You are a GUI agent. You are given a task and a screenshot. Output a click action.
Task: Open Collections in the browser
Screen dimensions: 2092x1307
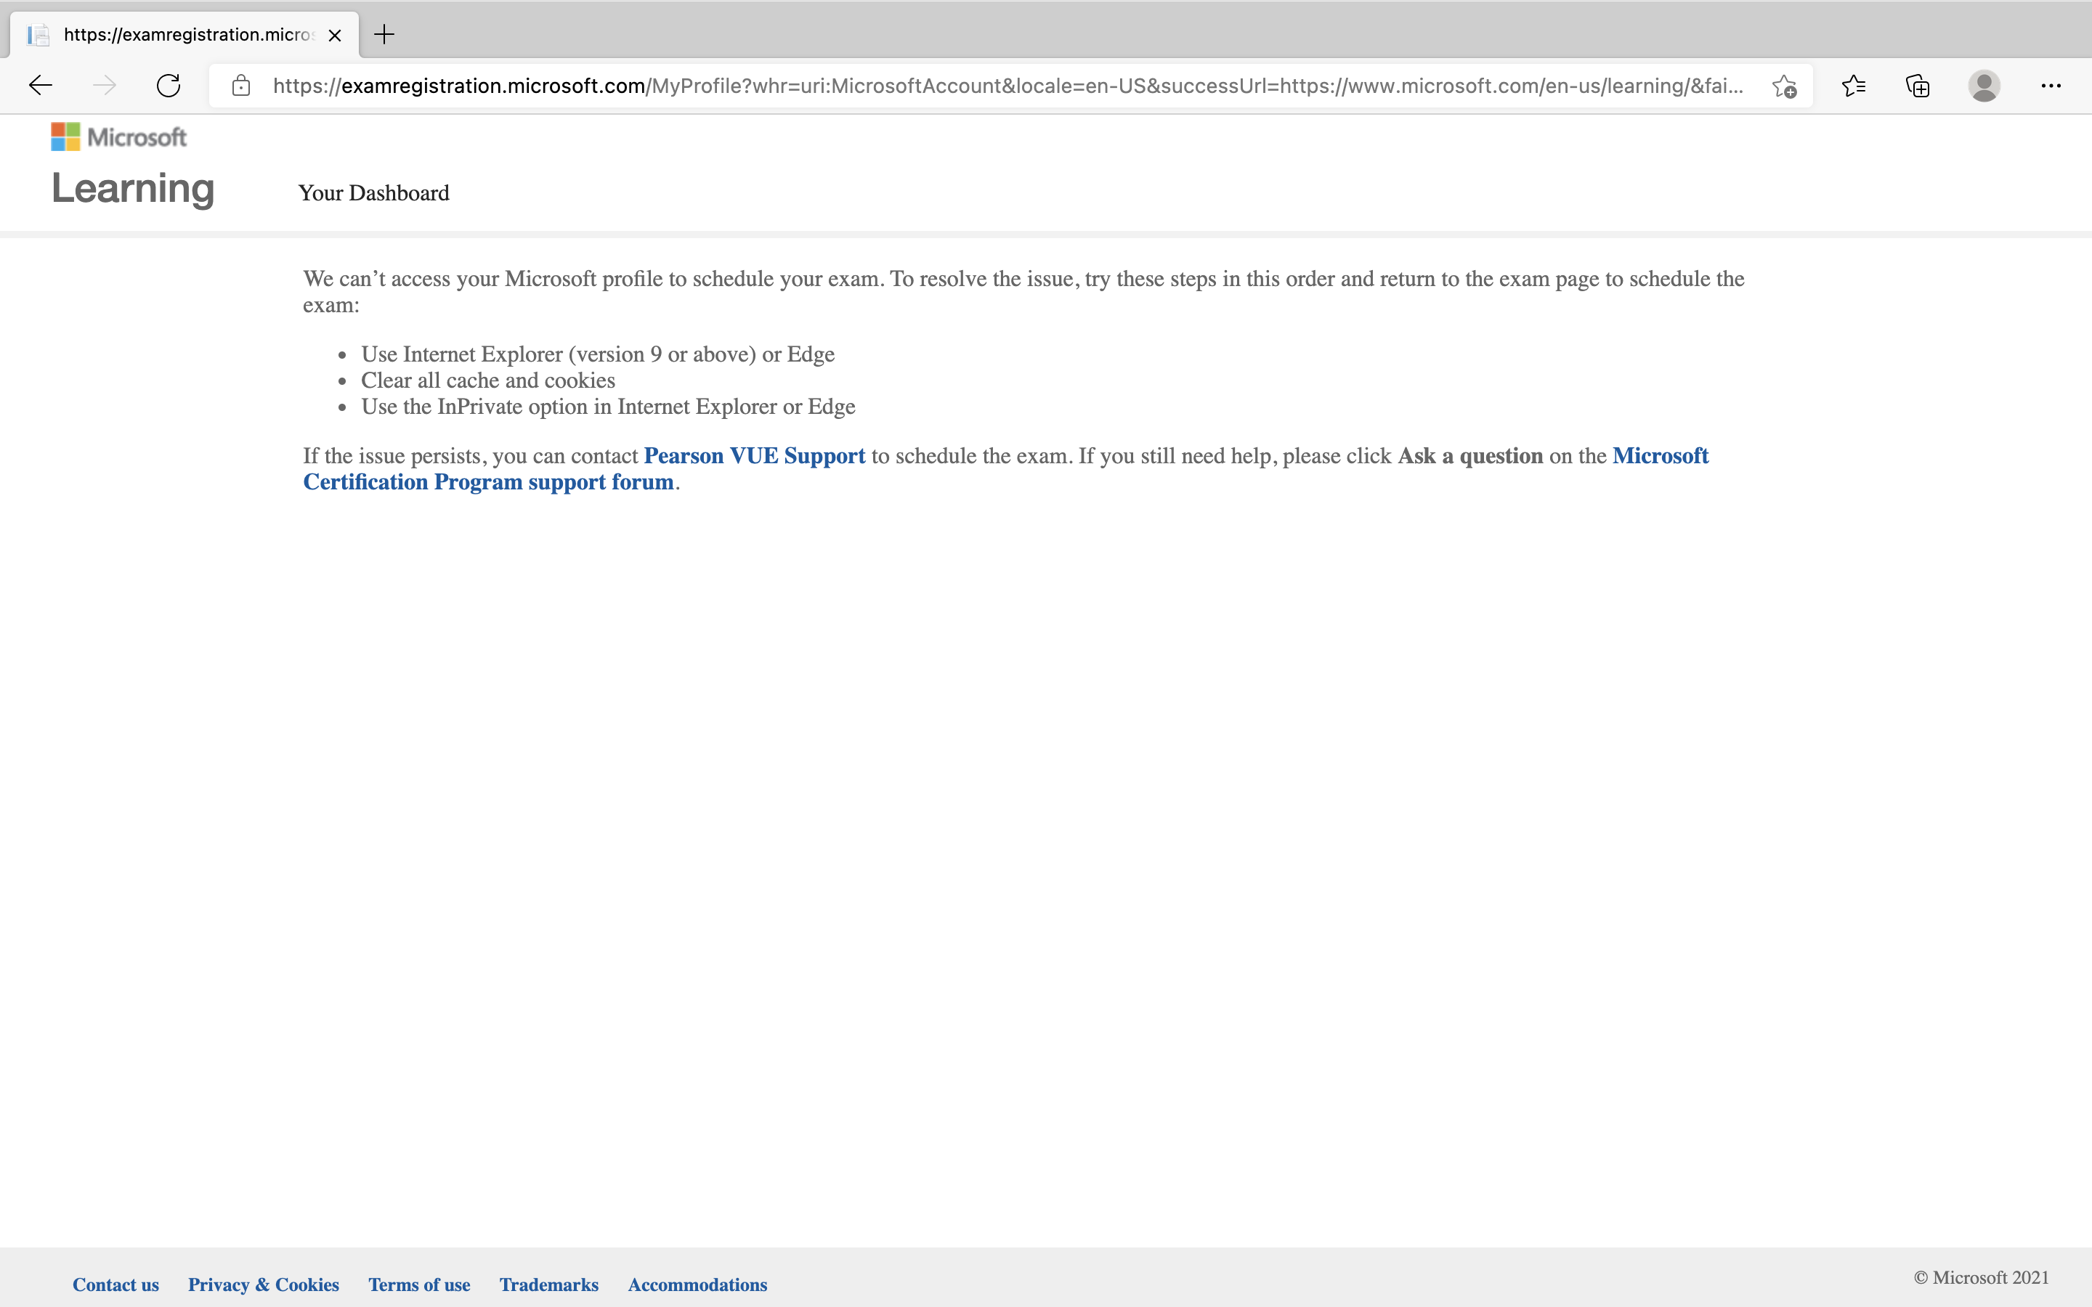click(x=1918, y=85)
